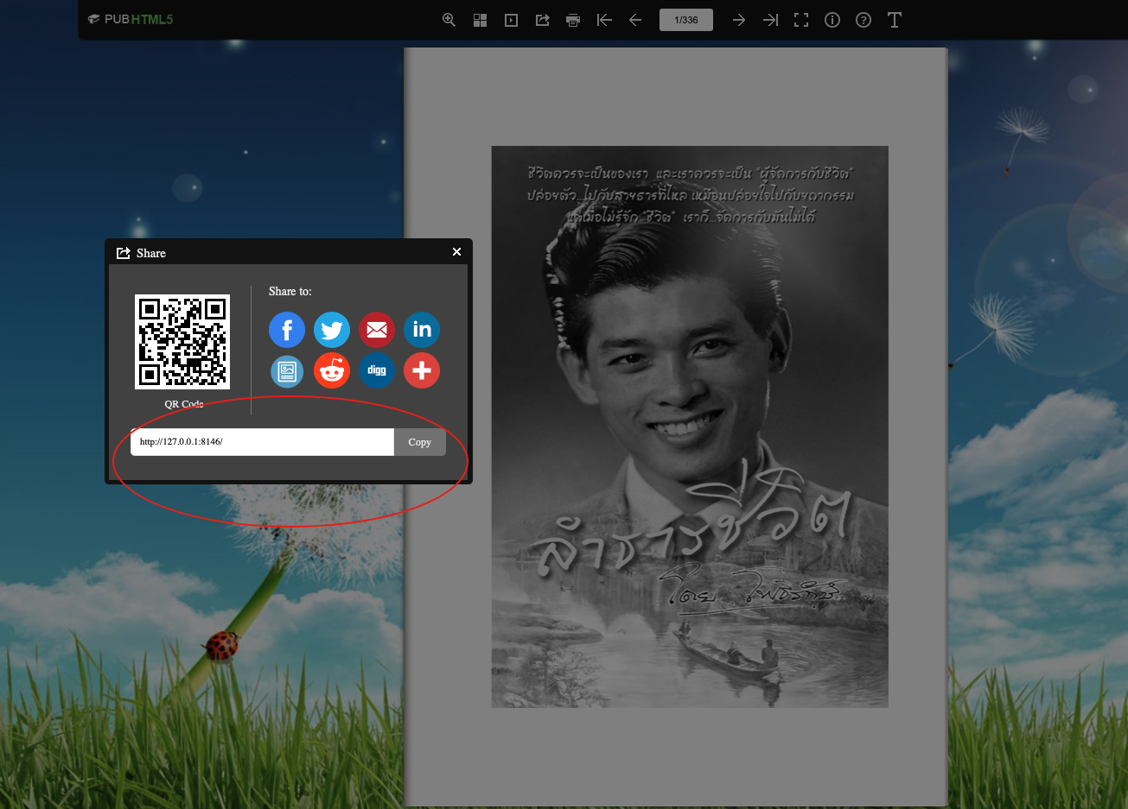Screen dimensions: 1128x809
Task: Click the page number box showing 1/336
Action: 686,20
